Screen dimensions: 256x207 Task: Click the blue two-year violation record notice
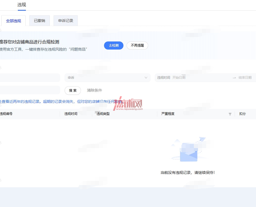click(62, 101)
